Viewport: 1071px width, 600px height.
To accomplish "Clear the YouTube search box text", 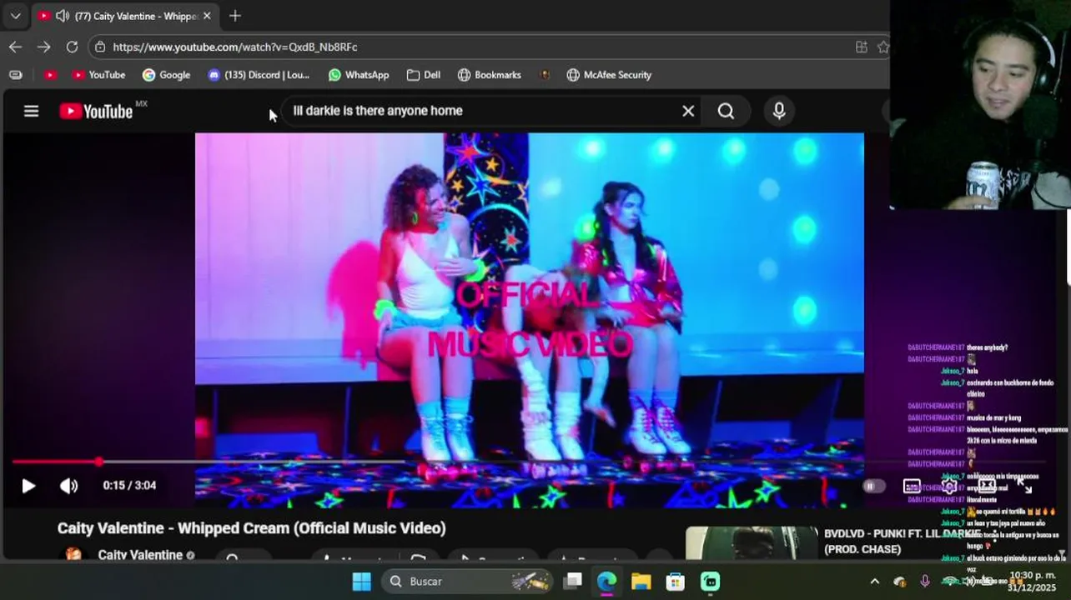I will [688, 111].
